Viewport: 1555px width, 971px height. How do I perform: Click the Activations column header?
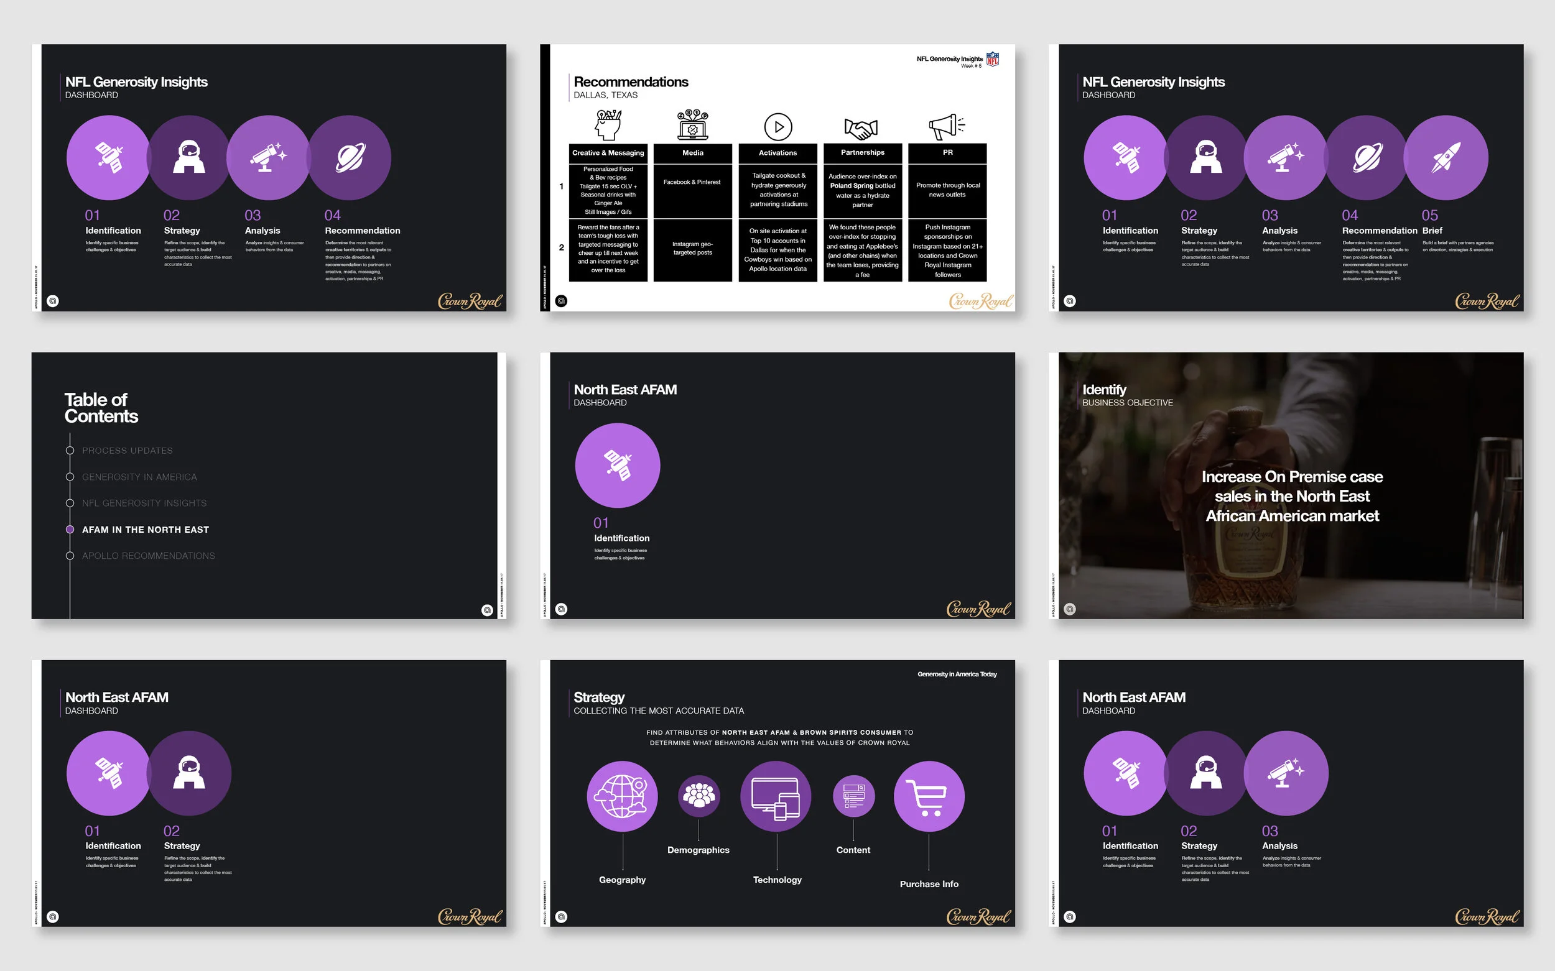pyautogui.click(x=777, y=153)
